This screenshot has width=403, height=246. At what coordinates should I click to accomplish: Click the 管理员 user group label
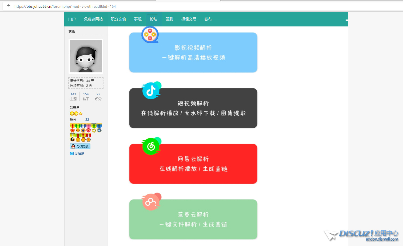point(75,108)
